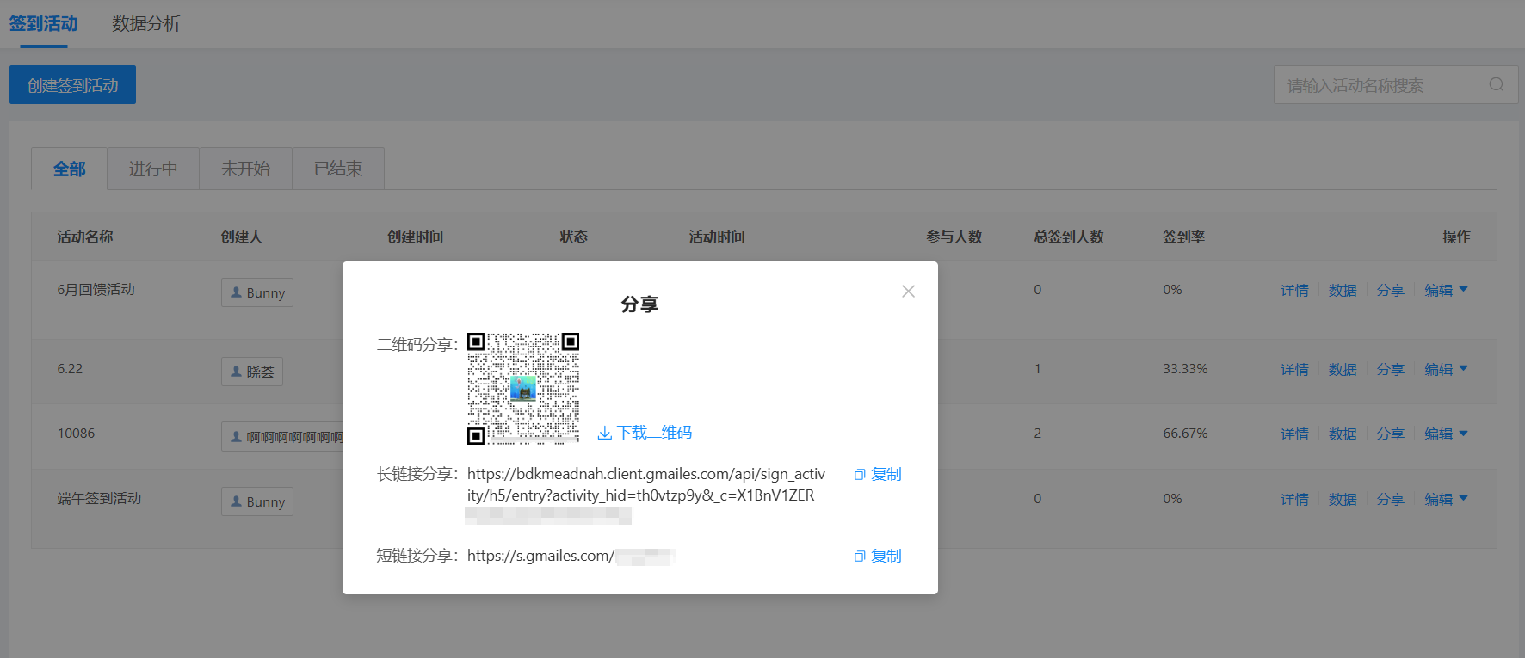Viewport: 1525px width, 658px height.
Task: Open 数据 for the 10086 activity
Action: 1343,434
